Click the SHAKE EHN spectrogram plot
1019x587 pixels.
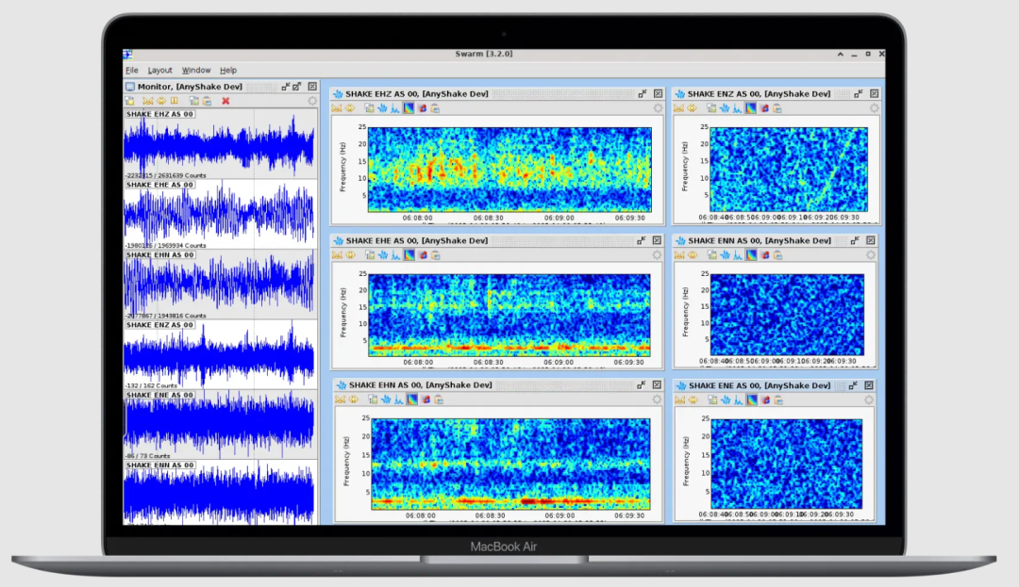[510, 464]
